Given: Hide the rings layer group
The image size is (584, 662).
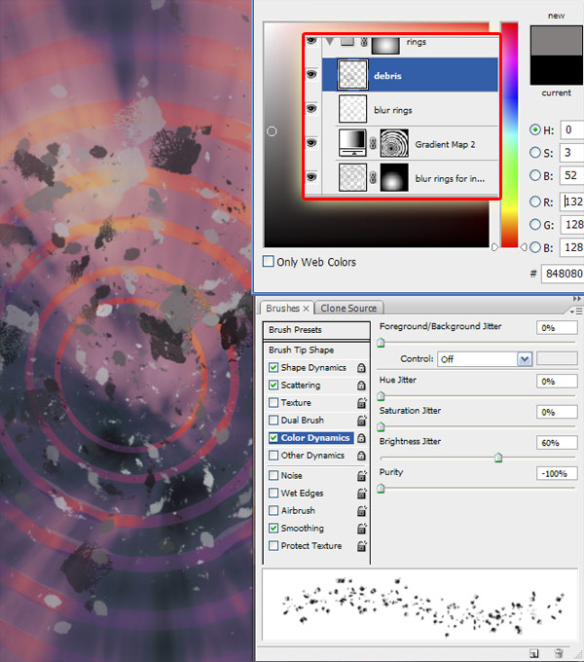Looking at the screenshot, I should point(311,41).
